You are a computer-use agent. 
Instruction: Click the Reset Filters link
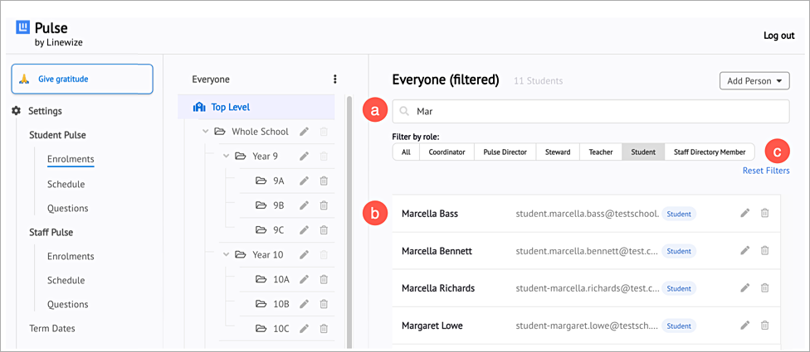point(766,171)
